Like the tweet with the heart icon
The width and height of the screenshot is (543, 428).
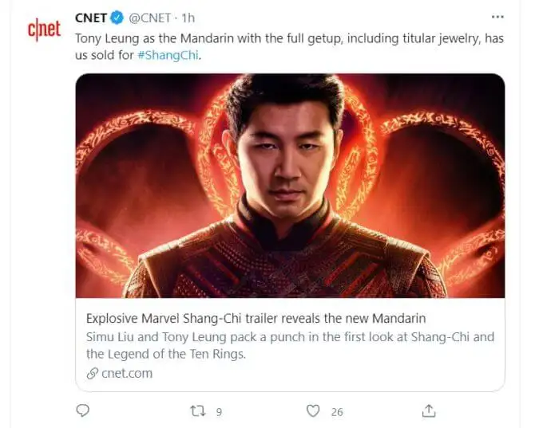pyautogui.click(x=313, y=410)
